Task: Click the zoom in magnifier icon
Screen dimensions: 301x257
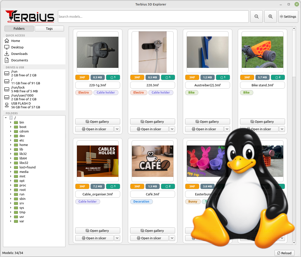Action: 271,16
